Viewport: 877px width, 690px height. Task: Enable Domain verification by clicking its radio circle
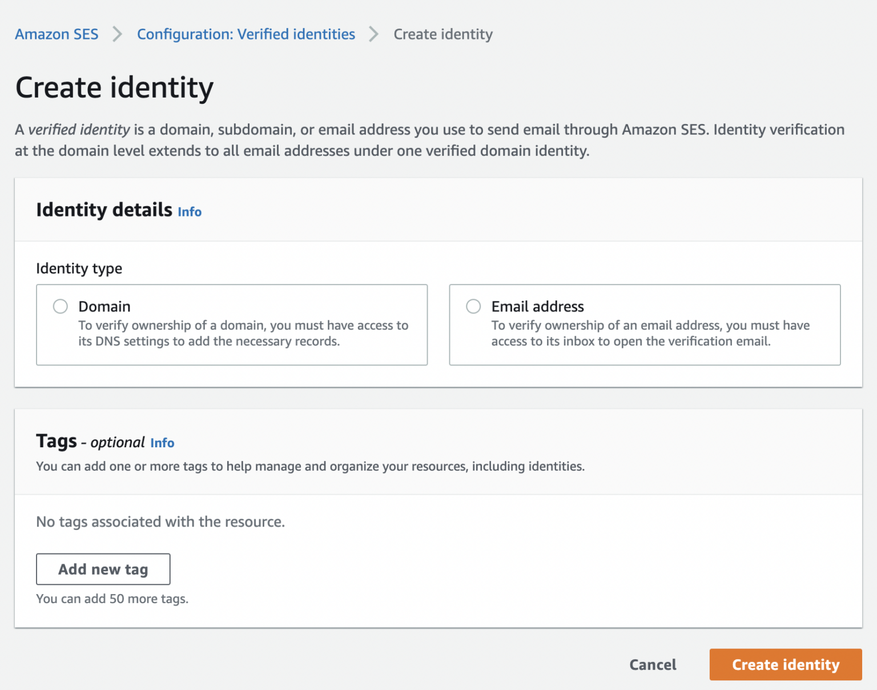tap(60, 306)
